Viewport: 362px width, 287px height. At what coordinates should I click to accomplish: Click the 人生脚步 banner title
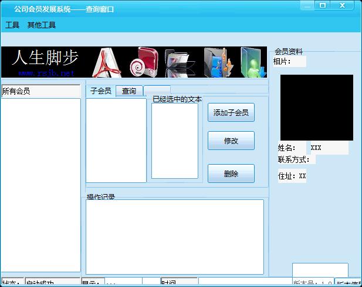pyautogui.click(x=45, y=58)
